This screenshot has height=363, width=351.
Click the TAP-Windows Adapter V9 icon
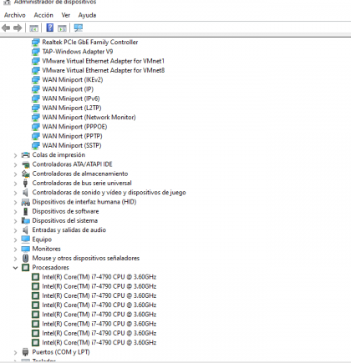(36, 52)
